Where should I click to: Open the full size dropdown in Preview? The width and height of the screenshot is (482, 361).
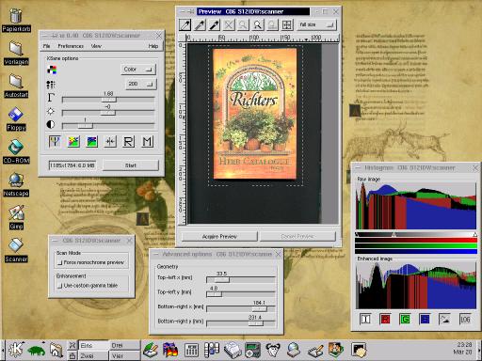(x=316, y=24)
